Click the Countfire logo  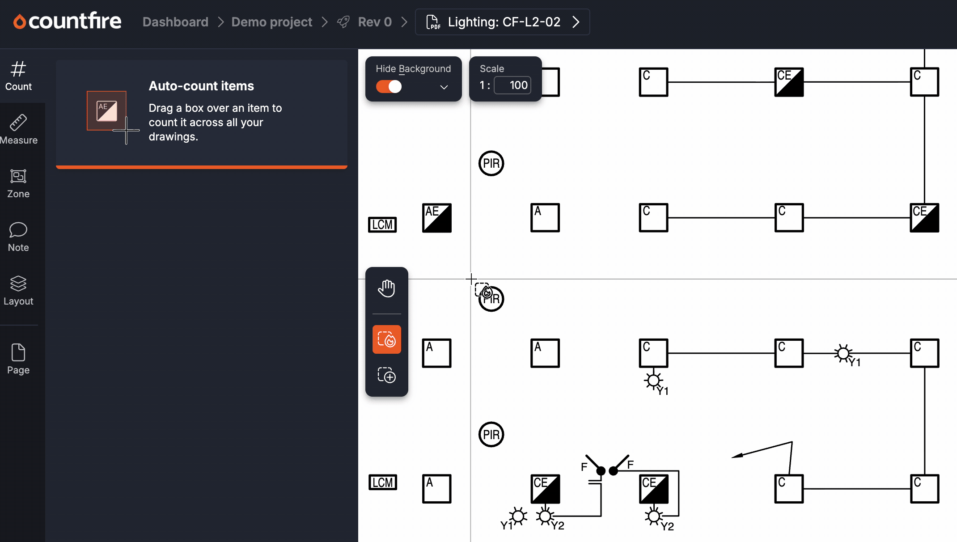point(67,21)
